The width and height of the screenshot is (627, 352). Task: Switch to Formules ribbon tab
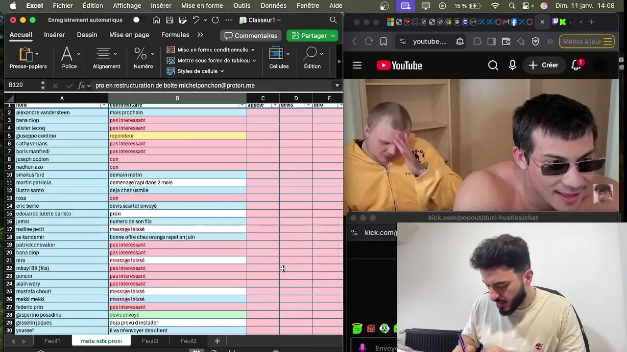(175, 35)
